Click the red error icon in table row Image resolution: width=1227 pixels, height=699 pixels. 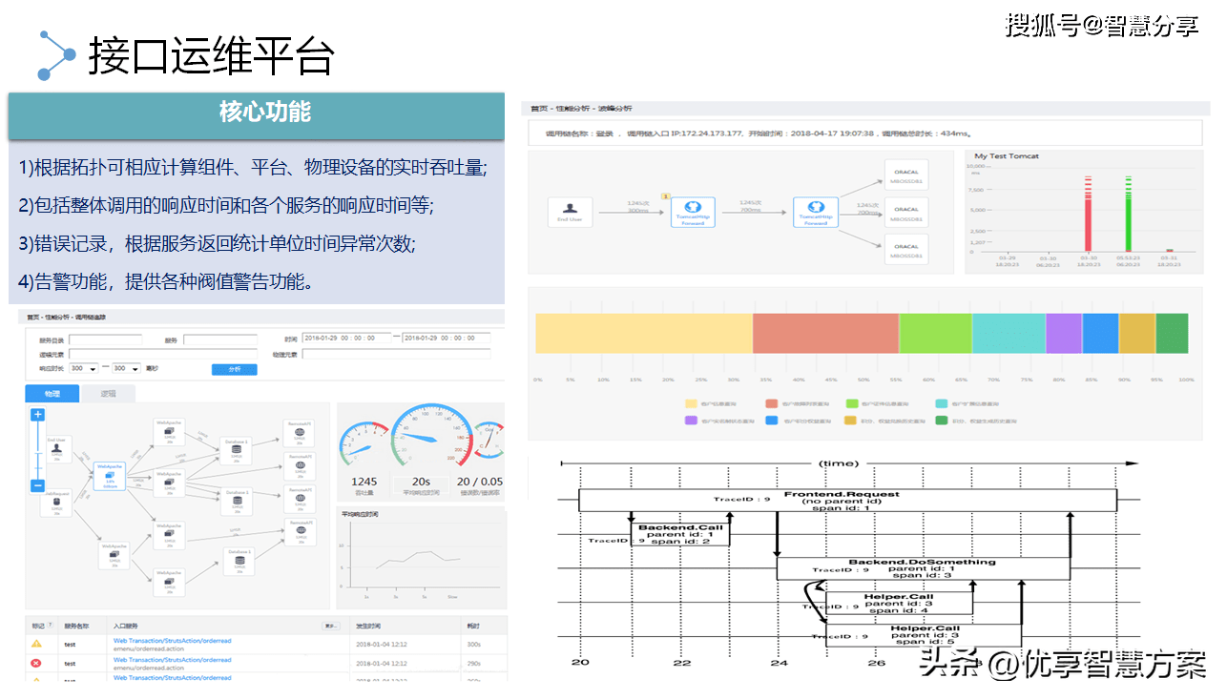point(36,663)
